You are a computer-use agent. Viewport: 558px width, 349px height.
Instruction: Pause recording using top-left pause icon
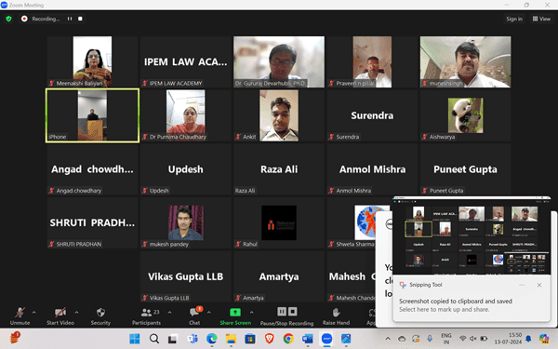pyautogui.click(x=70, y=19)
